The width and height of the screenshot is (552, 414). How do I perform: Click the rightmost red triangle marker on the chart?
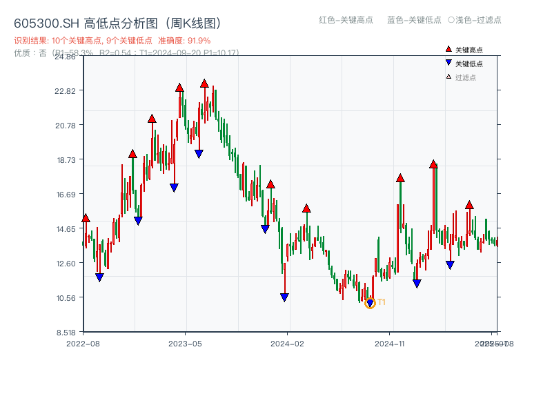tap(469, 205)
